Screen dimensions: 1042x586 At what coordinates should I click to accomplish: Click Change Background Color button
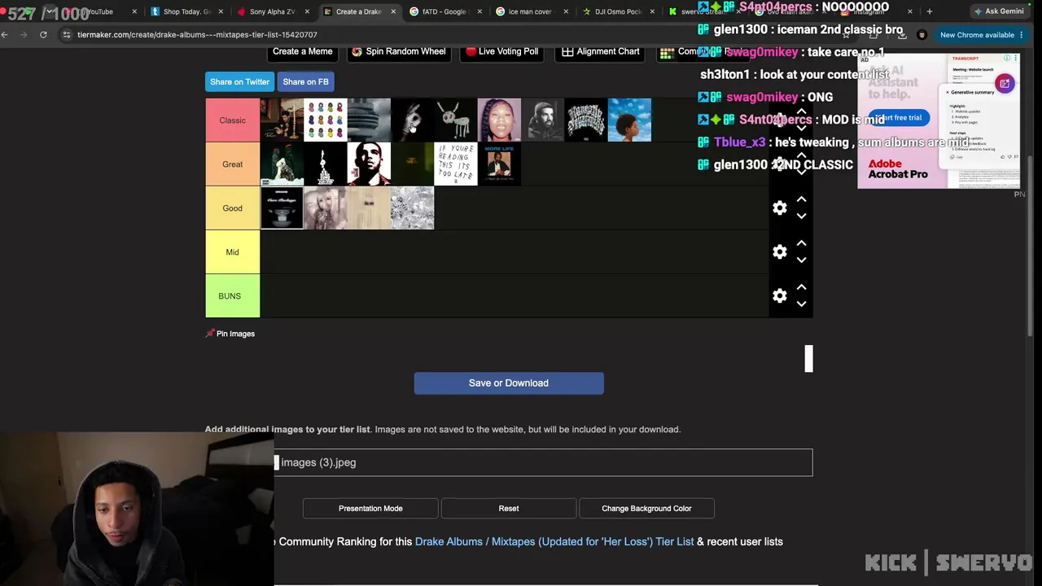(x=646, y=509)
